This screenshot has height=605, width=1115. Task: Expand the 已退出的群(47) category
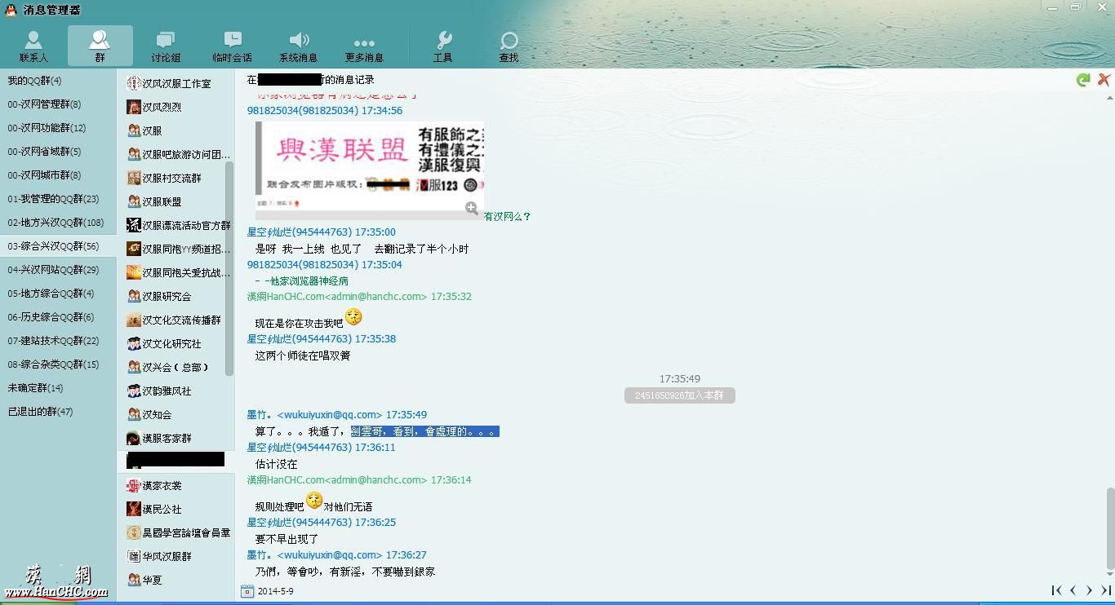point(40,412)
